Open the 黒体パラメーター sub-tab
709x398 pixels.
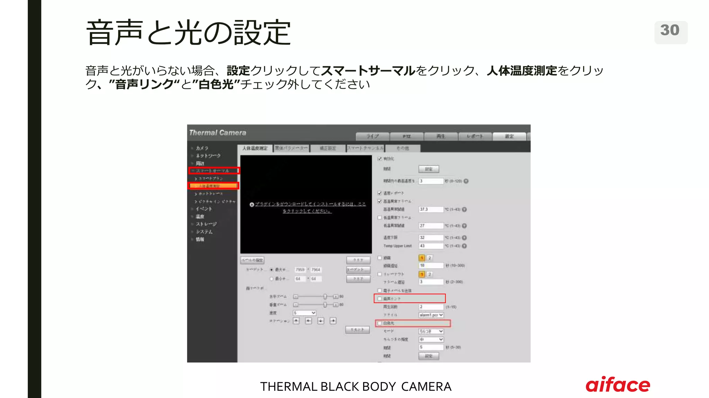click(291, 148)
